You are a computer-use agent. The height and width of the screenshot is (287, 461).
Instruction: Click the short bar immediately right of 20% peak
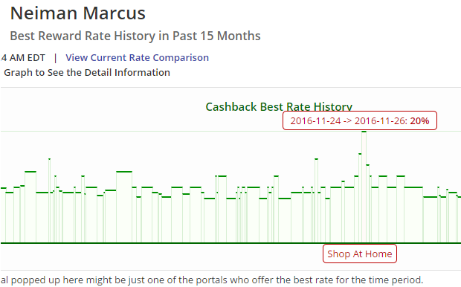point(368,204)
